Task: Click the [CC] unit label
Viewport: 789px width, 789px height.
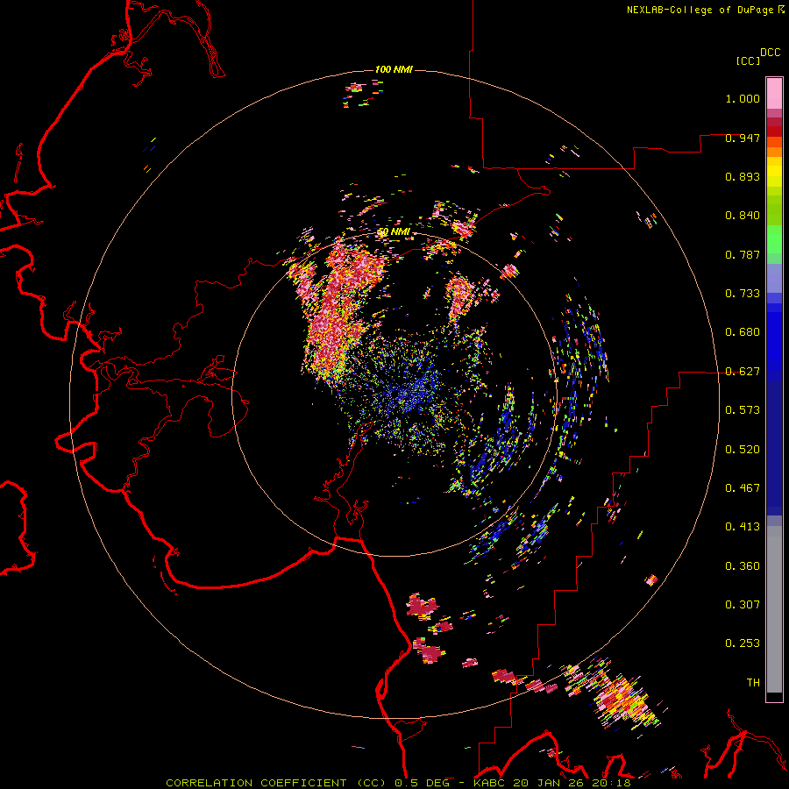Action: click(748, 60)
